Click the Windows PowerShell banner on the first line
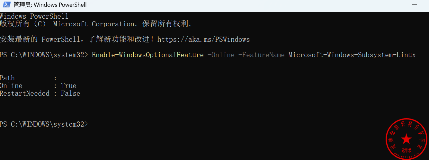The width and height of the screenshot is (429, 160). tap(34, 16)
